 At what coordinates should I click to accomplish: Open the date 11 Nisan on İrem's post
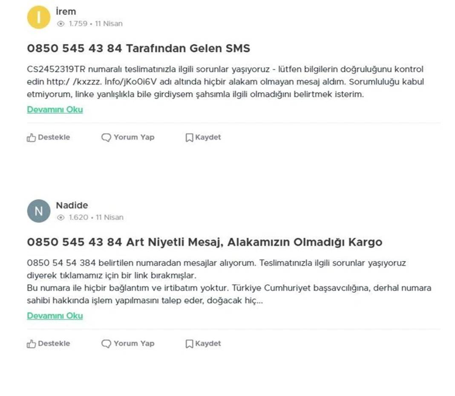pos(108,24)
